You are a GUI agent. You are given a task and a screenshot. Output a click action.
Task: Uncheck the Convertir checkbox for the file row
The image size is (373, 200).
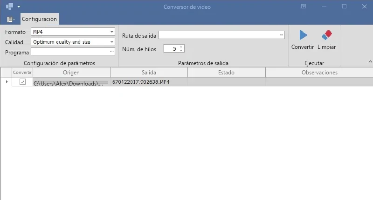22,81
